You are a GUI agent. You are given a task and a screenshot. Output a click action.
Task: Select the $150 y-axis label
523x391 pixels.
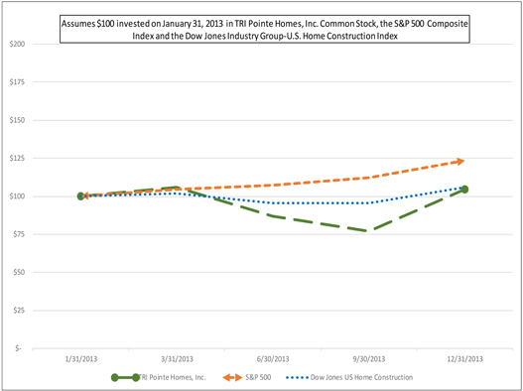point(17,120)
